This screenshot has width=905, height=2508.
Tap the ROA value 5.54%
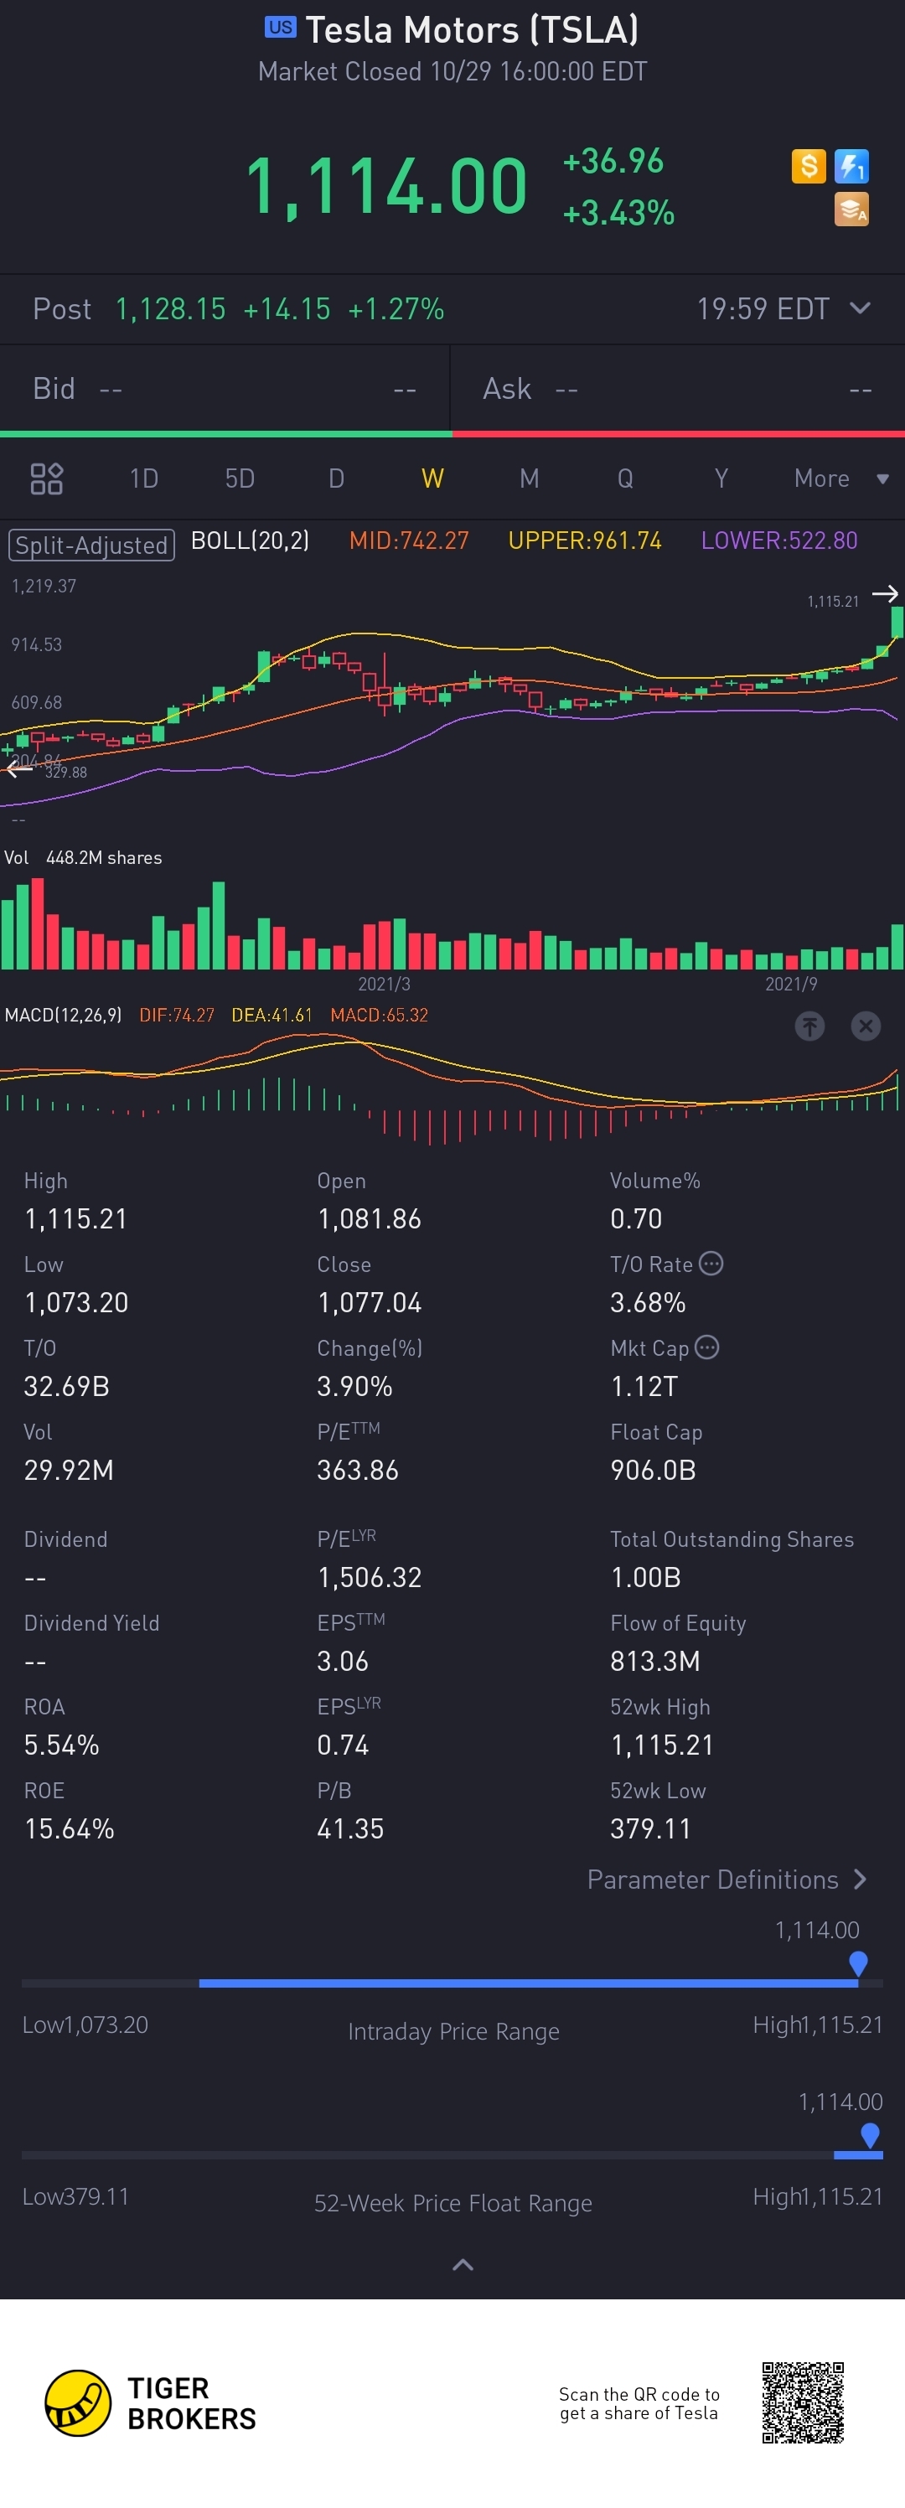[x=61, y=1745]
